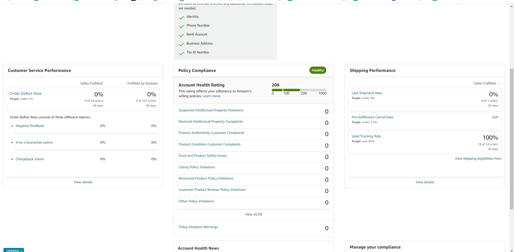Viewport: 514px width, 252px height.
Task: Click the Tax ID Number checkmark icon
Action: click(x=182, y=53)
